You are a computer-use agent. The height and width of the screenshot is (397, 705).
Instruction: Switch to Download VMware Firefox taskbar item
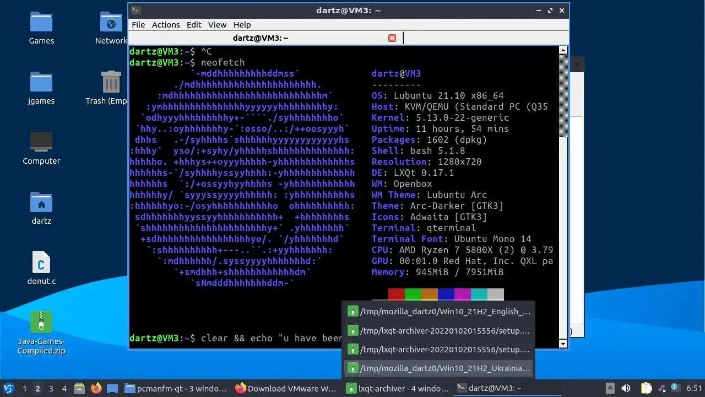286,388
